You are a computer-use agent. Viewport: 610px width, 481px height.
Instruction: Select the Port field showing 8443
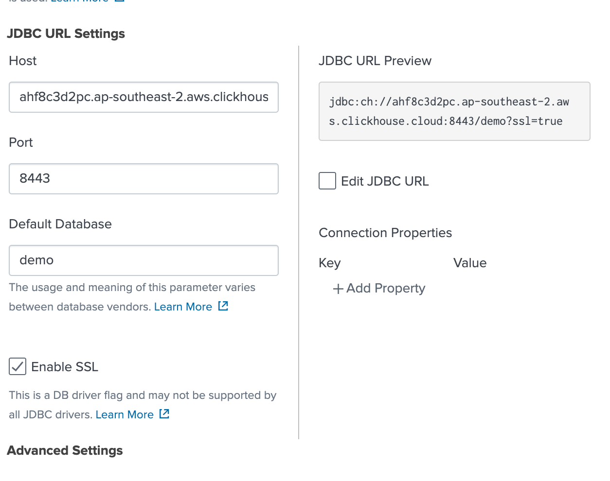[144, 179]
